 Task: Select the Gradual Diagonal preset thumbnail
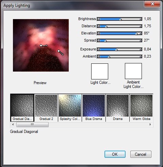[22, 108]
